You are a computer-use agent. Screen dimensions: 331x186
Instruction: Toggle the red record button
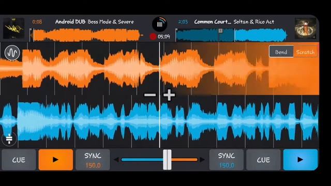tap(153, 37)
